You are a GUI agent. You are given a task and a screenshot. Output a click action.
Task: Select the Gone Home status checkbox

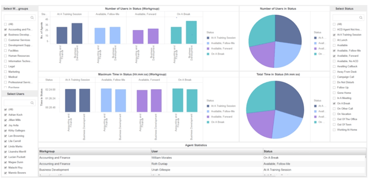click(x=334, y=93)
